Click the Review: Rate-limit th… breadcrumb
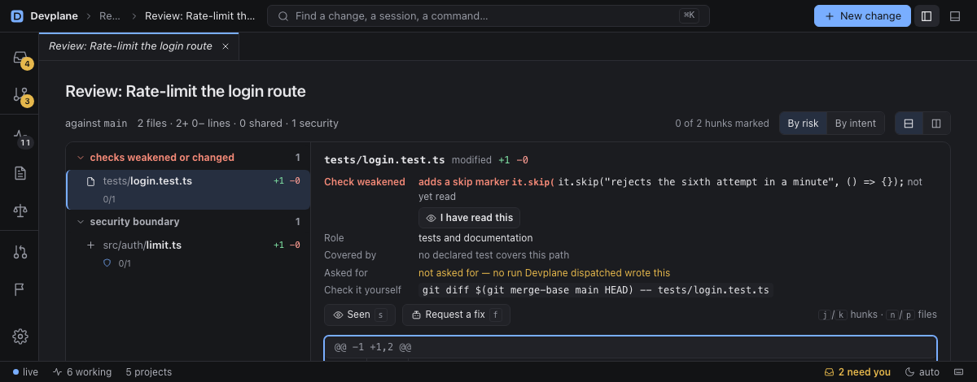 click(x=199, y=15)
